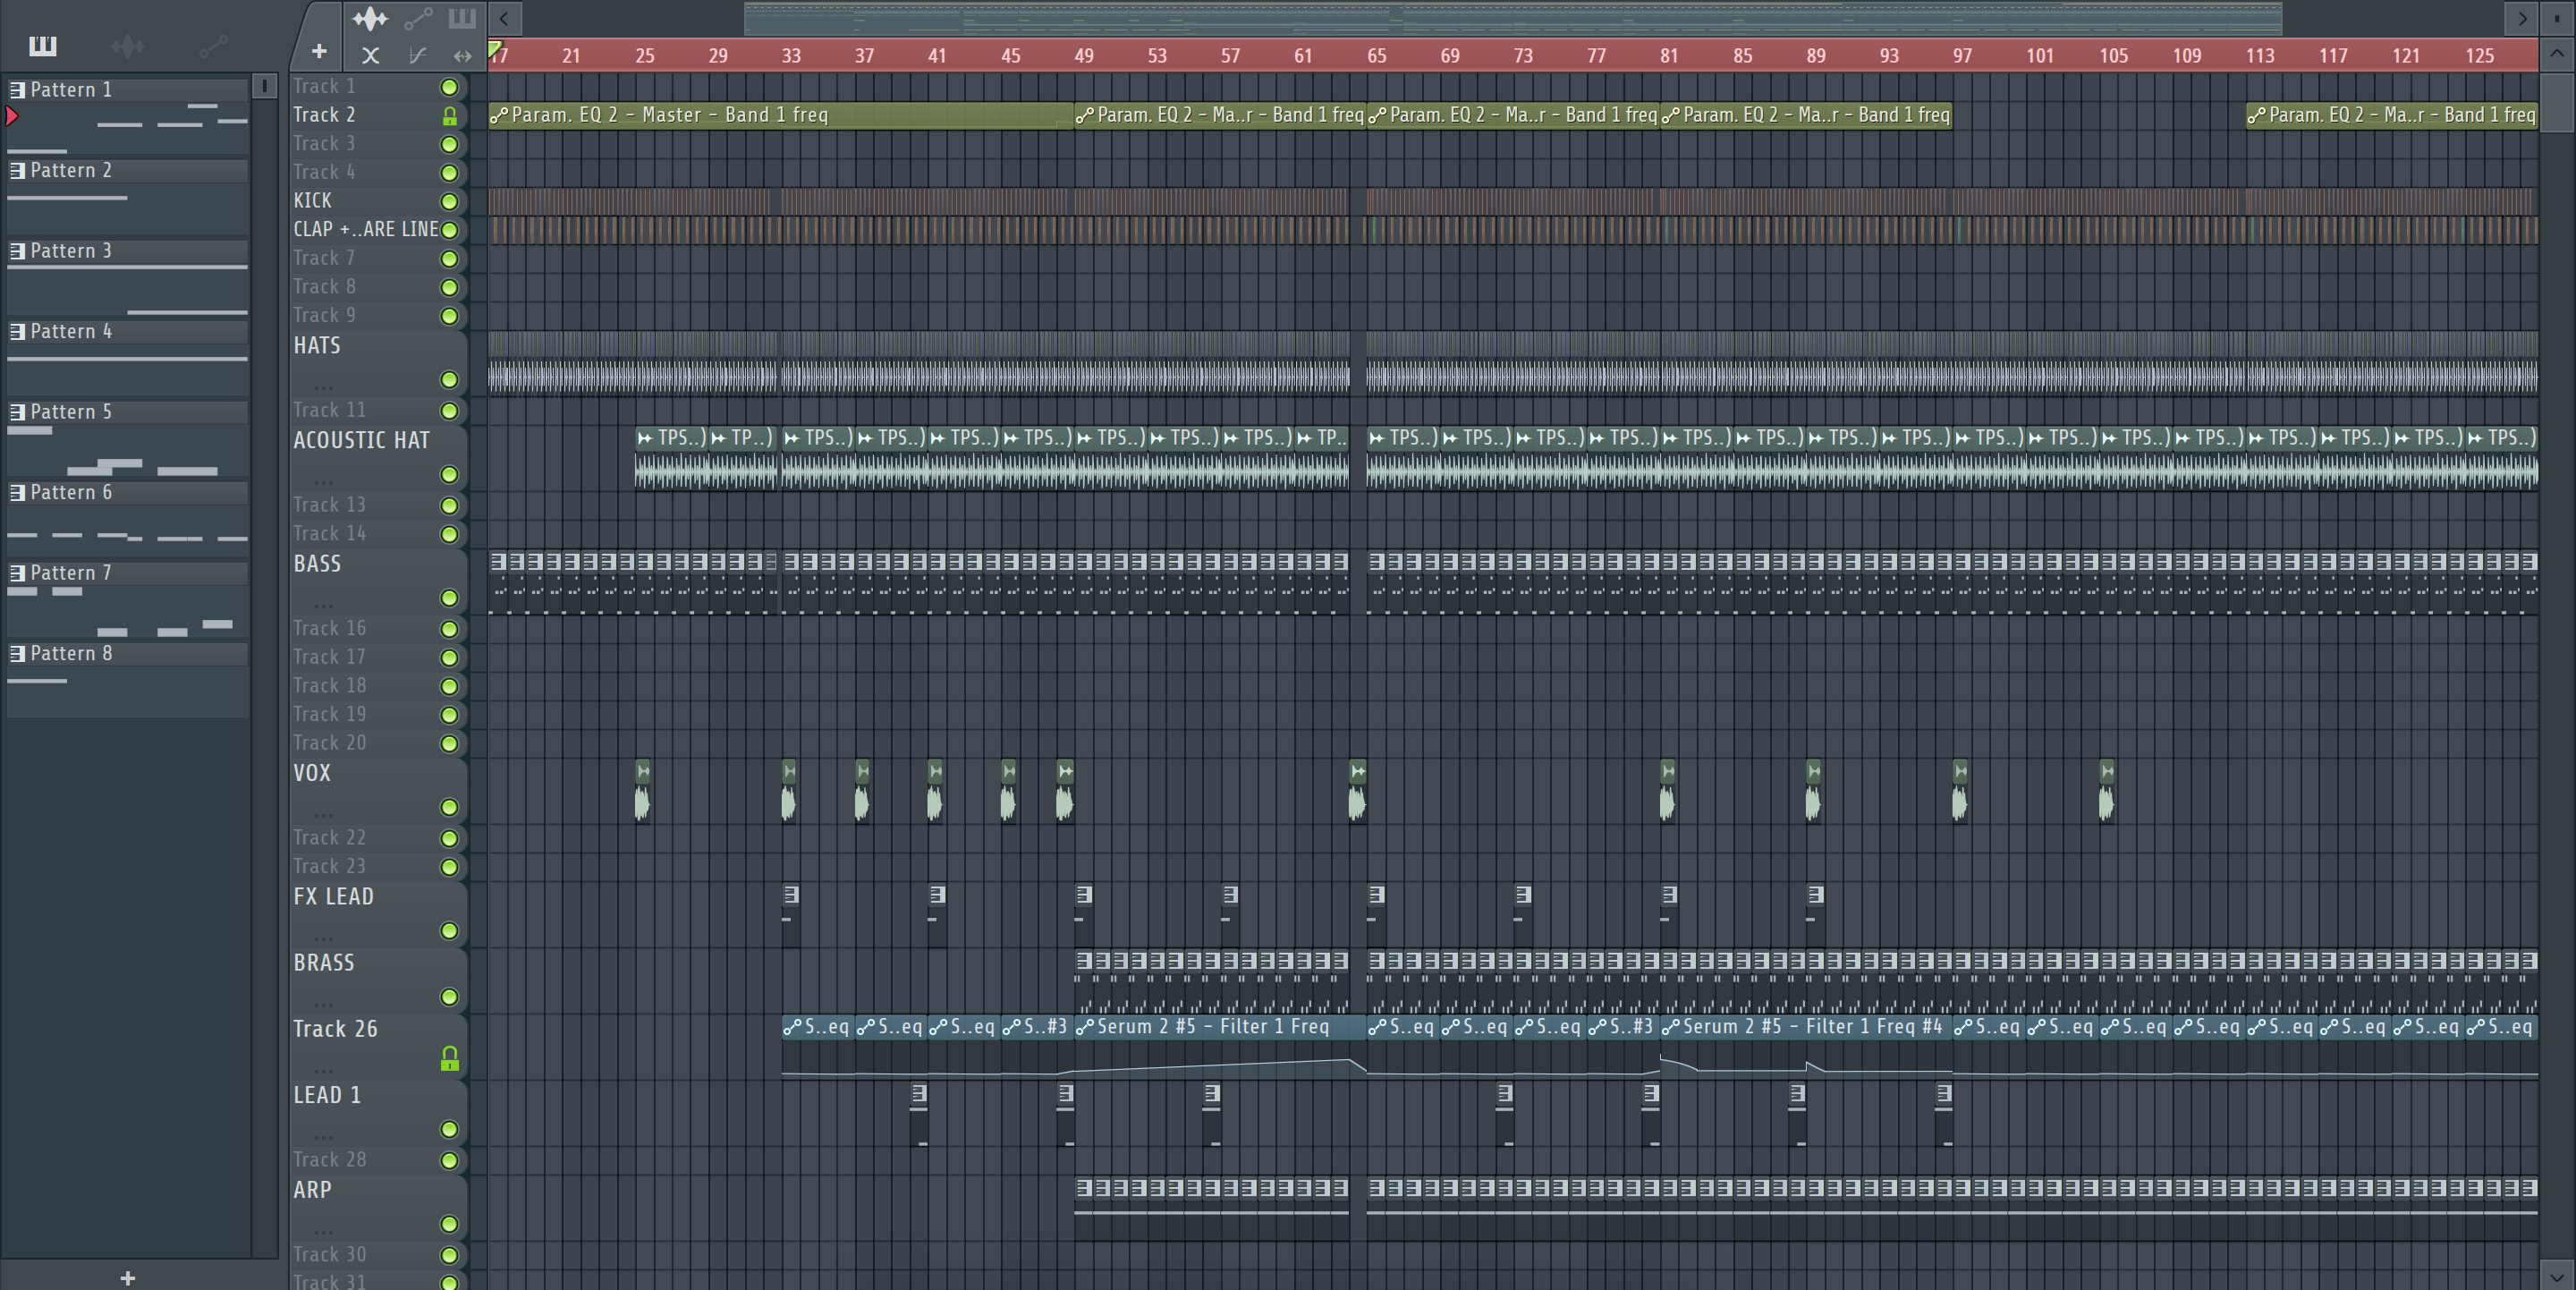The image size is (2576, 1290).
Task: Select the LEAD 1 pattern clip near bar 40
Action: click(919, 1114)
